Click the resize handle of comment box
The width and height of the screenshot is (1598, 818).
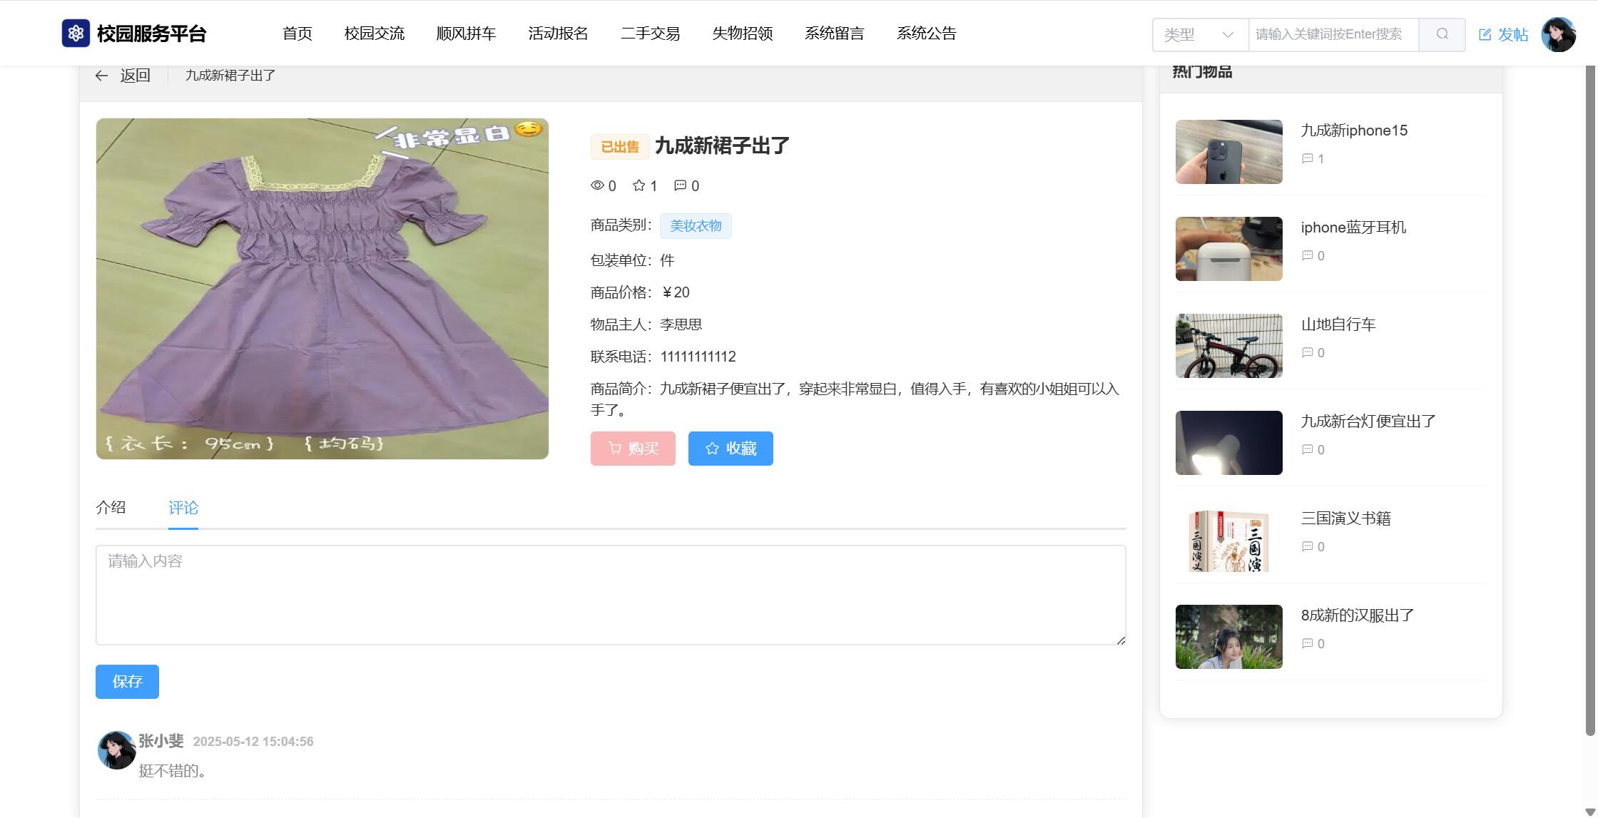pyautogui.click(x=1121, y=640)
